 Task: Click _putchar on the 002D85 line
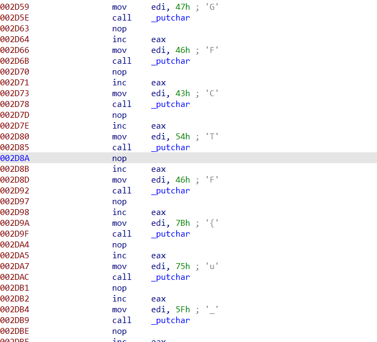coord(170,147)
